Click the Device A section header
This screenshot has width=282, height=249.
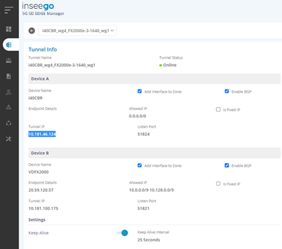pyautogui.click(x=154, y=78)
